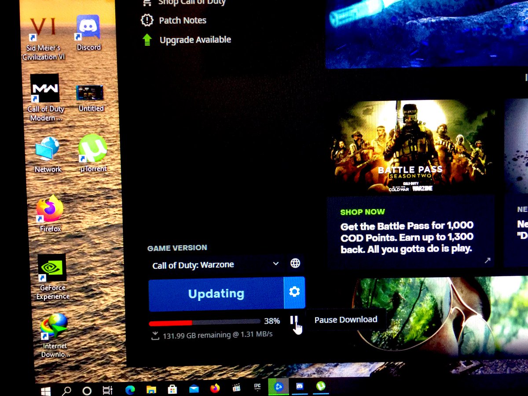Open game options gear next to Updating
This screenshot has height=396, width=528.
(x=294, y=292)
